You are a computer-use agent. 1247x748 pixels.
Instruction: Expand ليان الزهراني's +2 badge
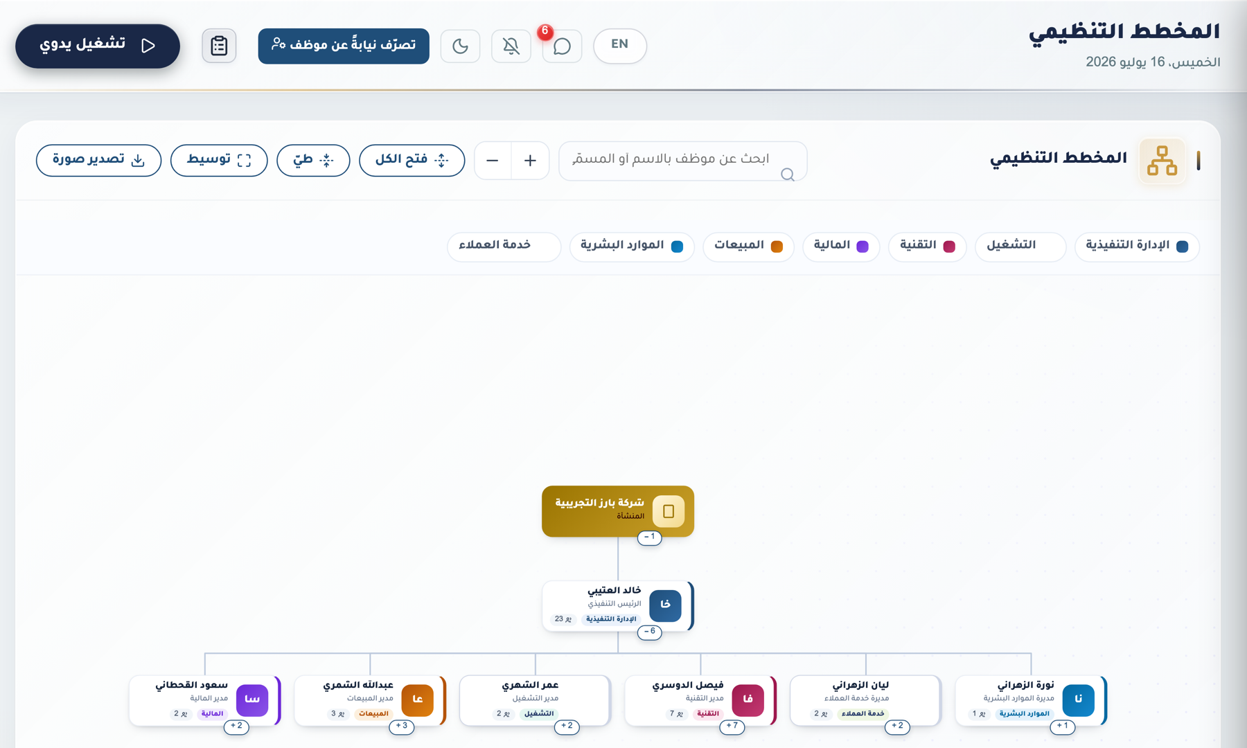coord(897,727)
